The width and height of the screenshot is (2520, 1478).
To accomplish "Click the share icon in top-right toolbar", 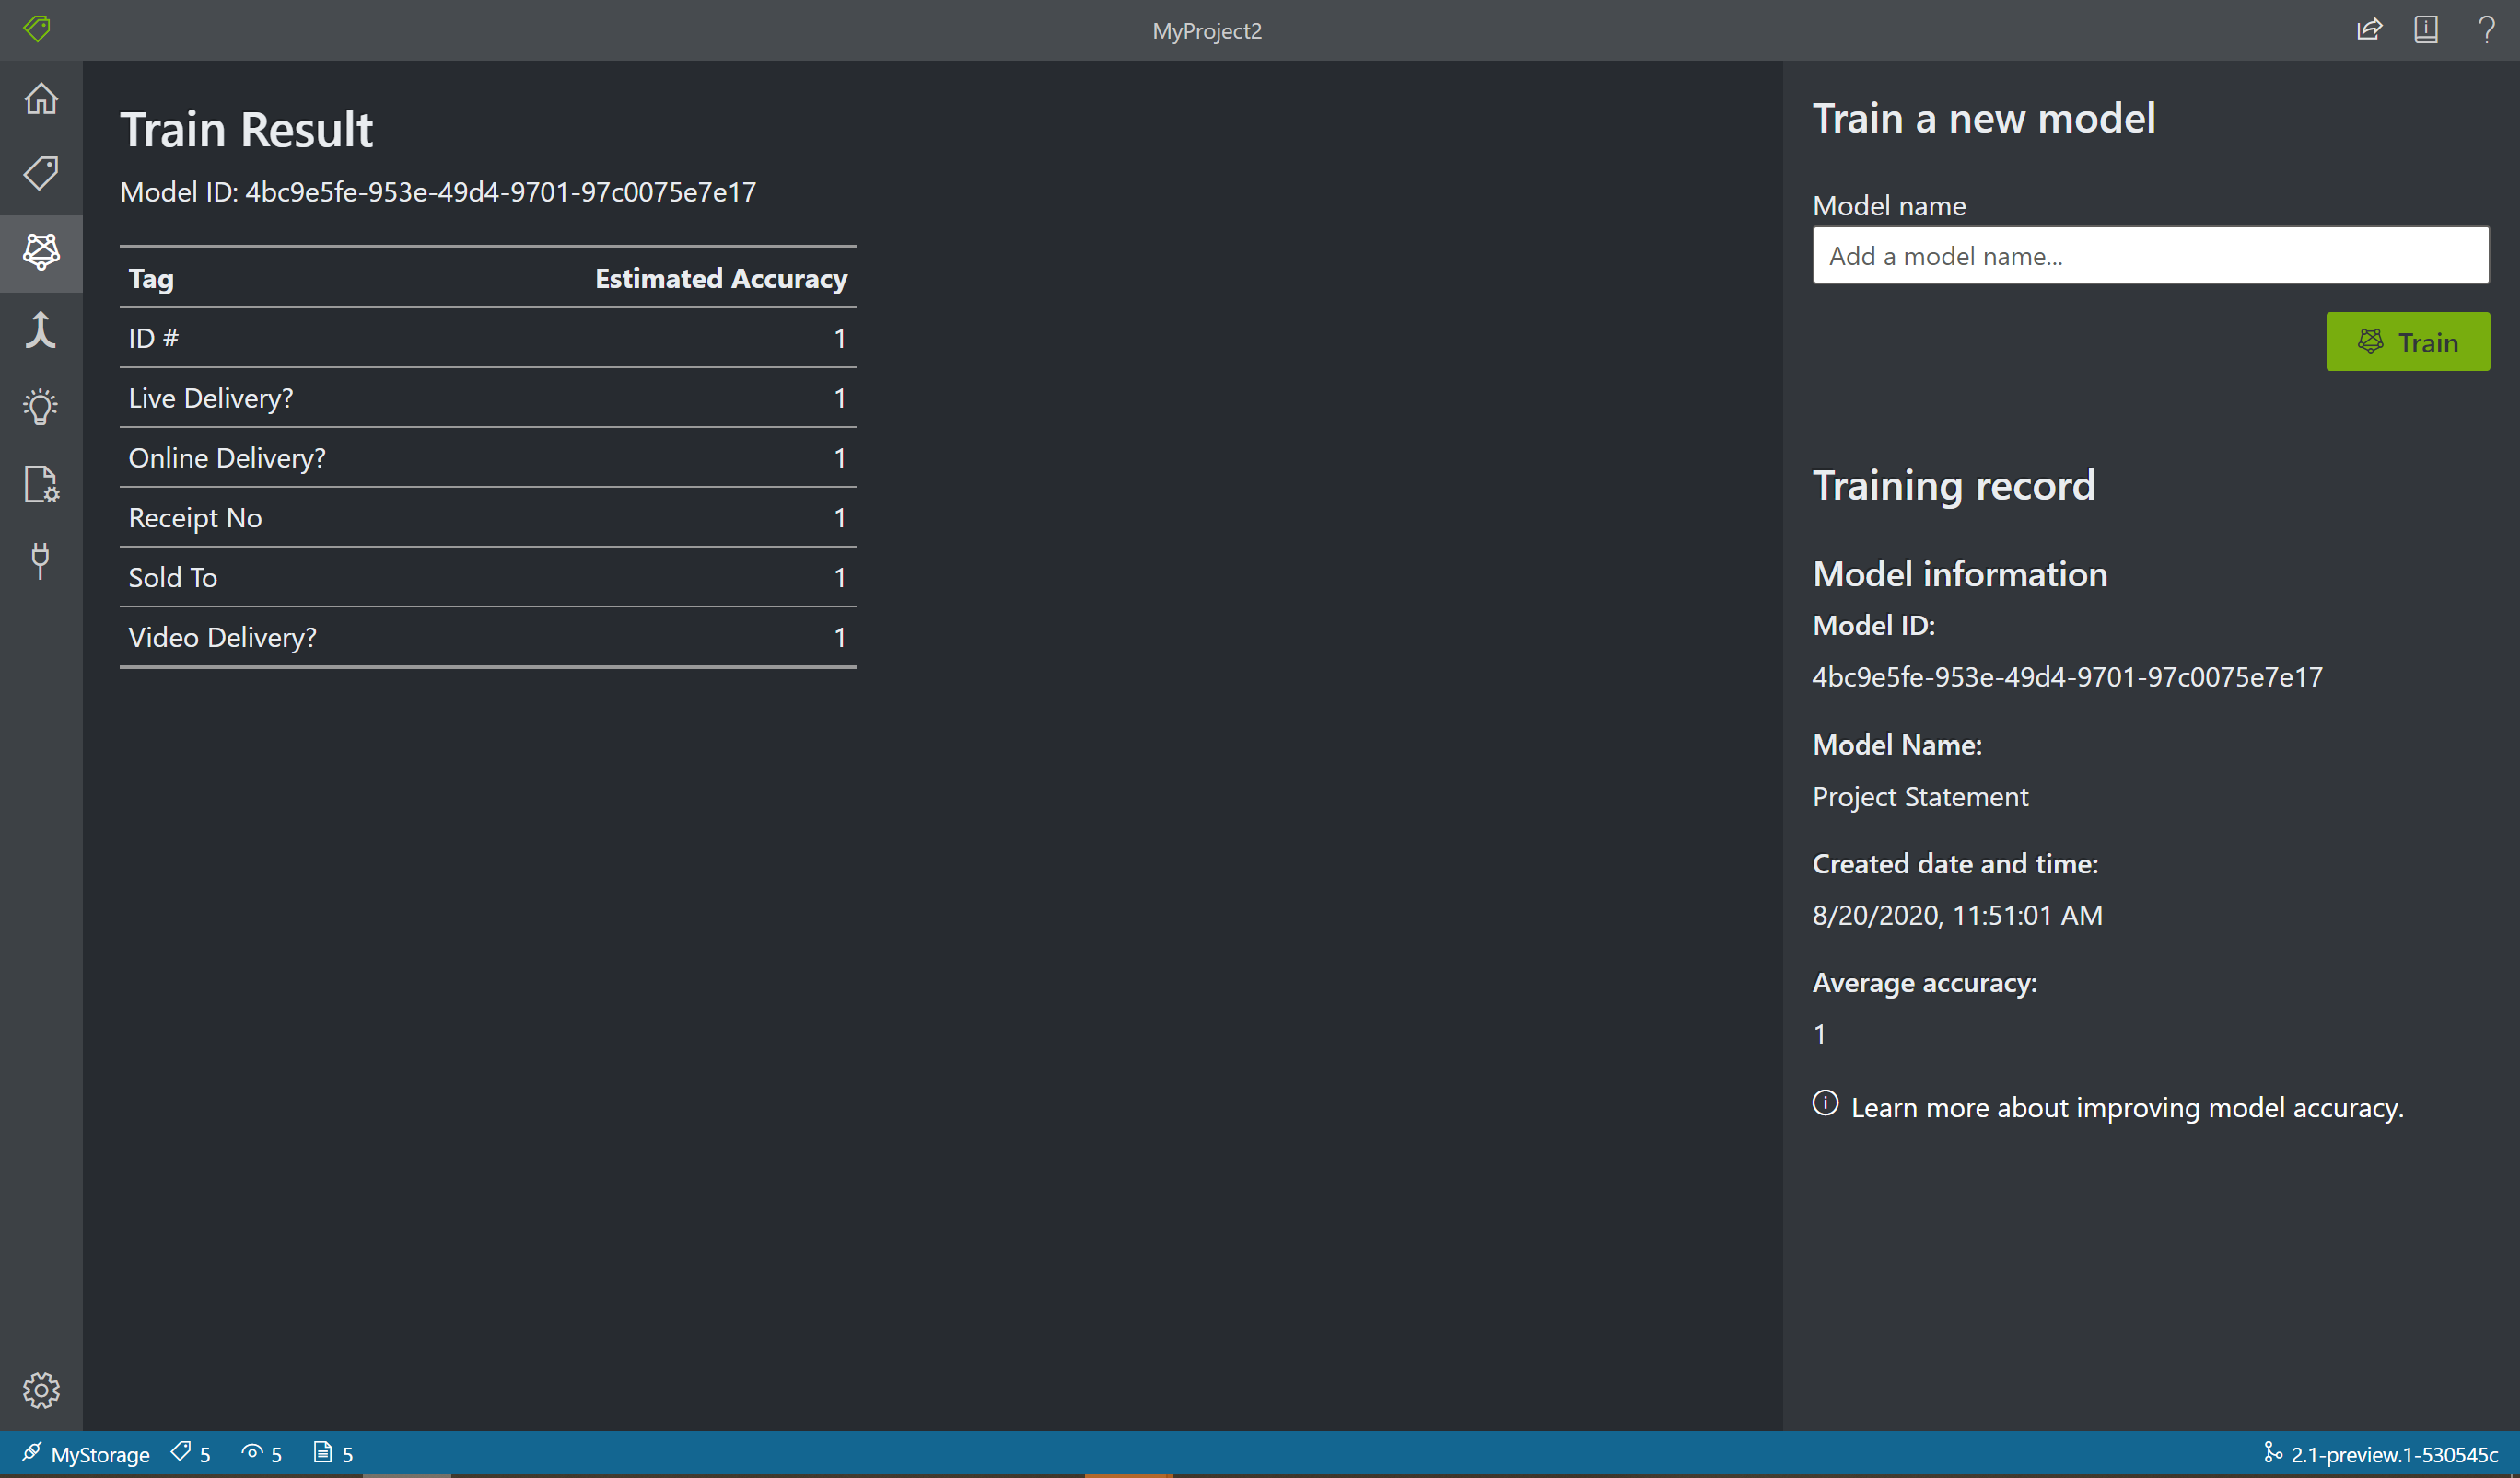I will tap(2369, 29).
